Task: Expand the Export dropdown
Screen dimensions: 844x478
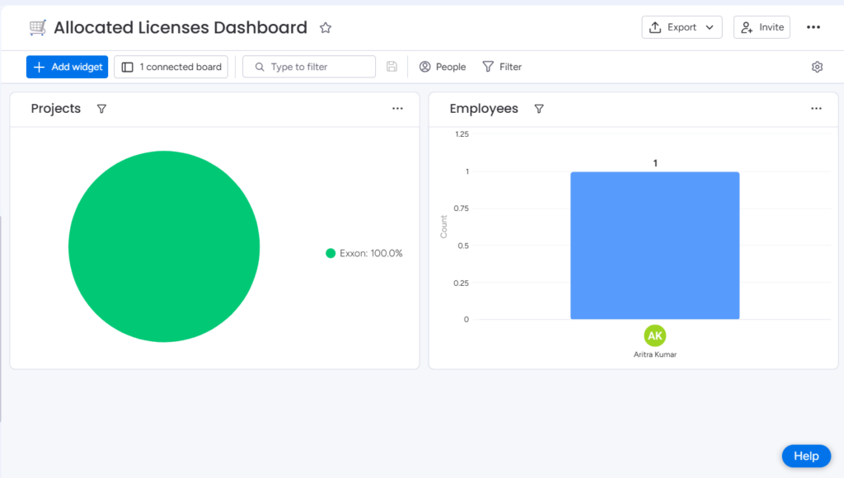Action: click(x=682, y=27)
